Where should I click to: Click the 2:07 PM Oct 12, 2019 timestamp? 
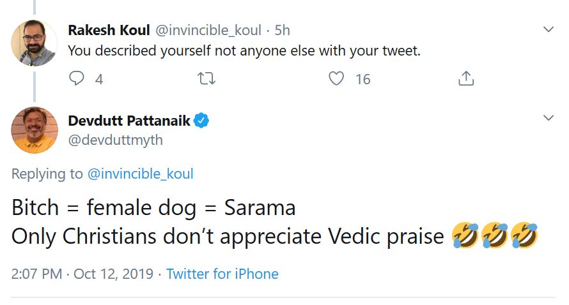(82, 274)
